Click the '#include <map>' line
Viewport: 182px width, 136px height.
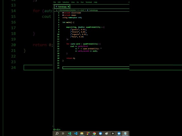coord(69,15)
